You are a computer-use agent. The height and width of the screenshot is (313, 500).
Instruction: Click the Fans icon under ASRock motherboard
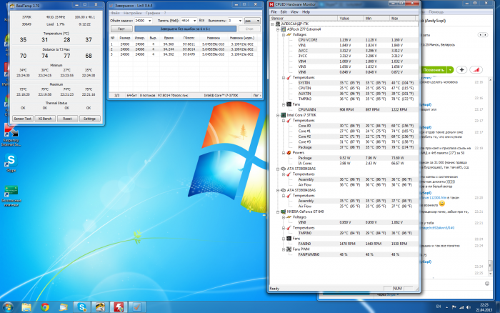point(289,104)
